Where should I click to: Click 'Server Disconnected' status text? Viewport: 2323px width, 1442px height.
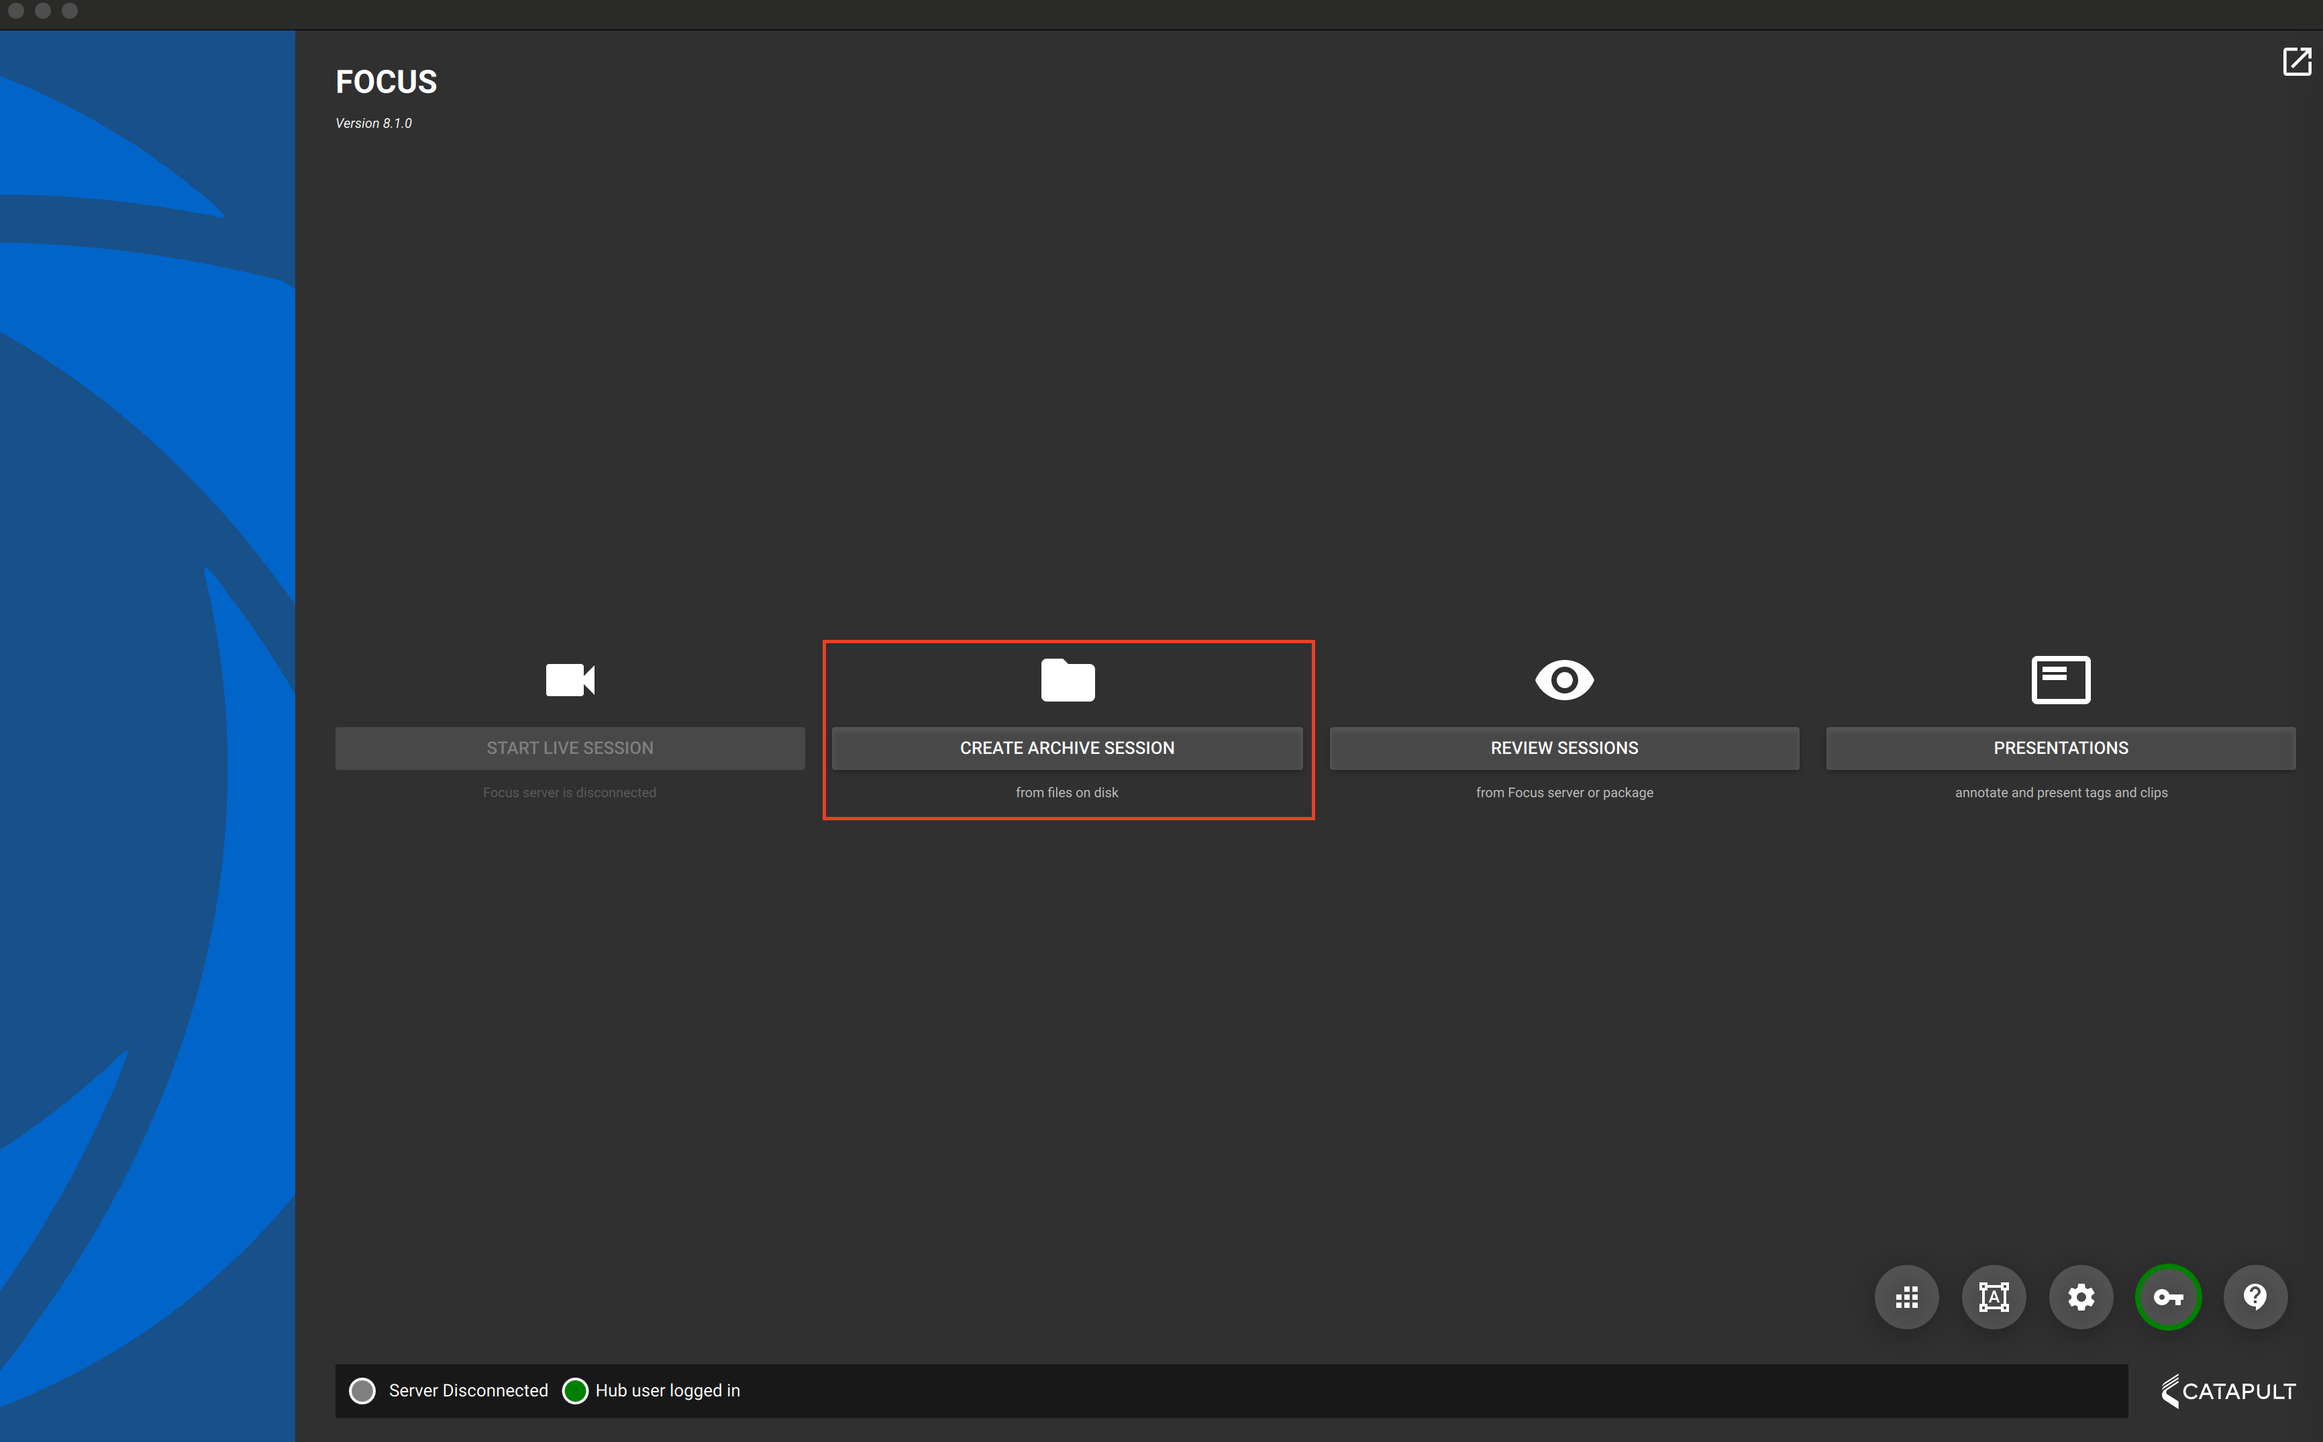[468, 1390]
